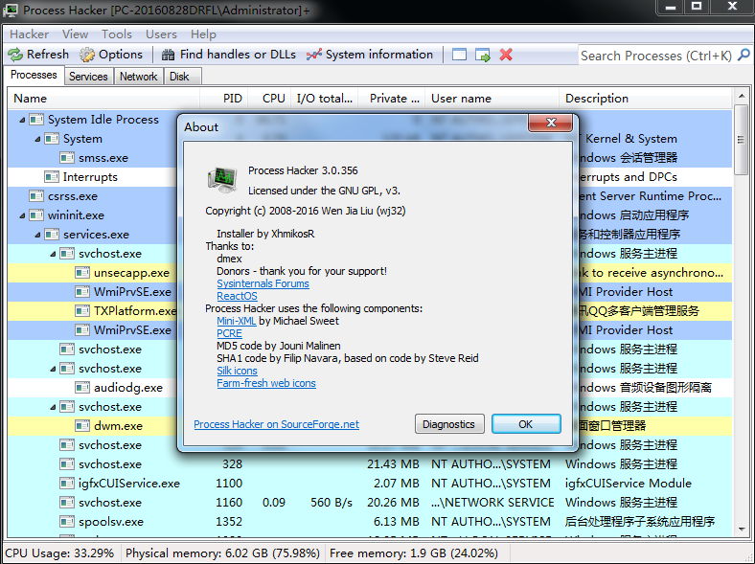
Task: Click the find window and thread icon
Action: click(x=483, y=55)
